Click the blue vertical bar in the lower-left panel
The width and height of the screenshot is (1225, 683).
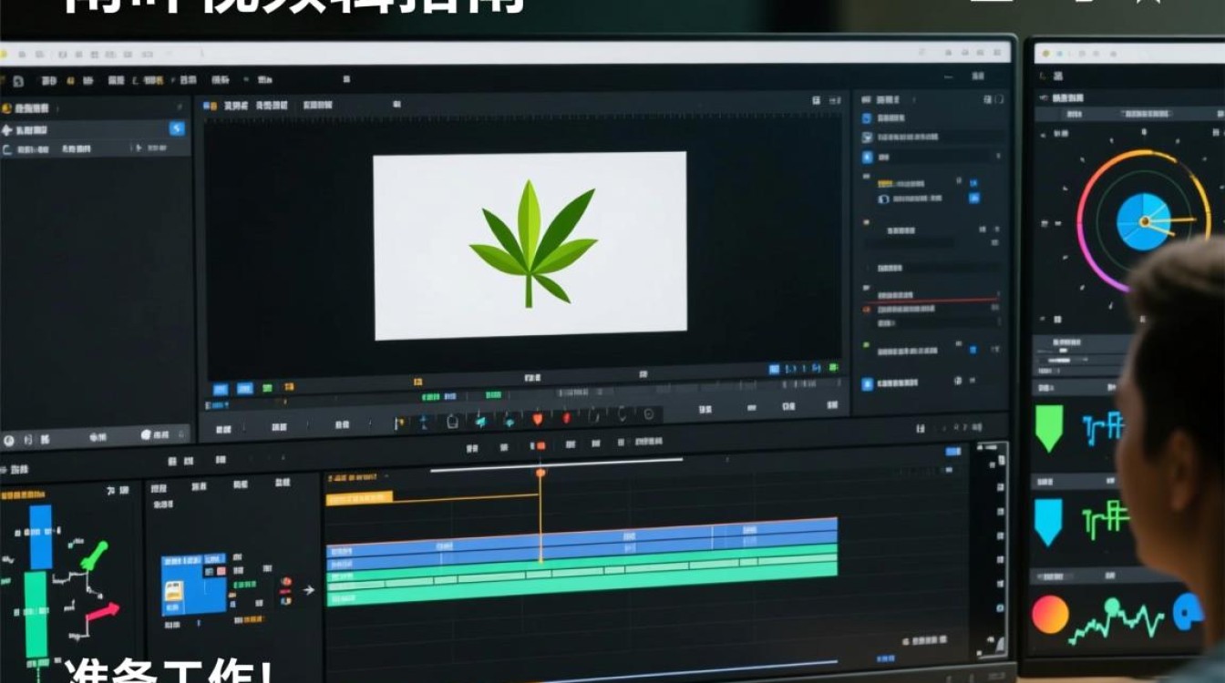click(x=41, y=537)
